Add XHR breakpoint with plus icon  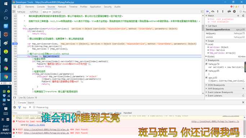pos(243,88)
